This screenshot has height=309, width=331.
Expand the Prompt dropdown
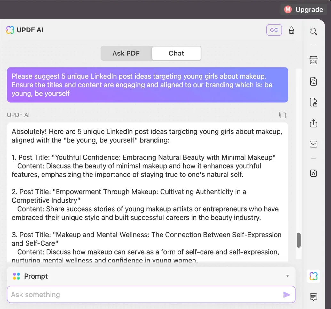(x=287, y=276)
